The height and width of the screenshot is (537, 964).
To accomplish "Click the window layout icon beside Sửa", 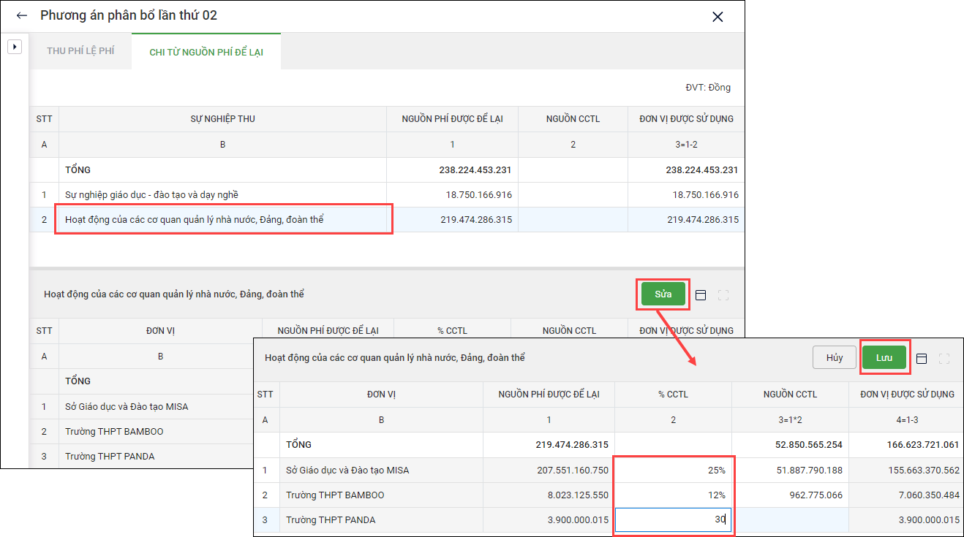I will pyautogui.click(x=700, y=295).
